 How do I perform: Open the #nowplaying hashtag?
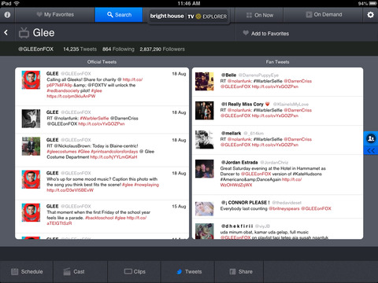click(x=146, y=185)
